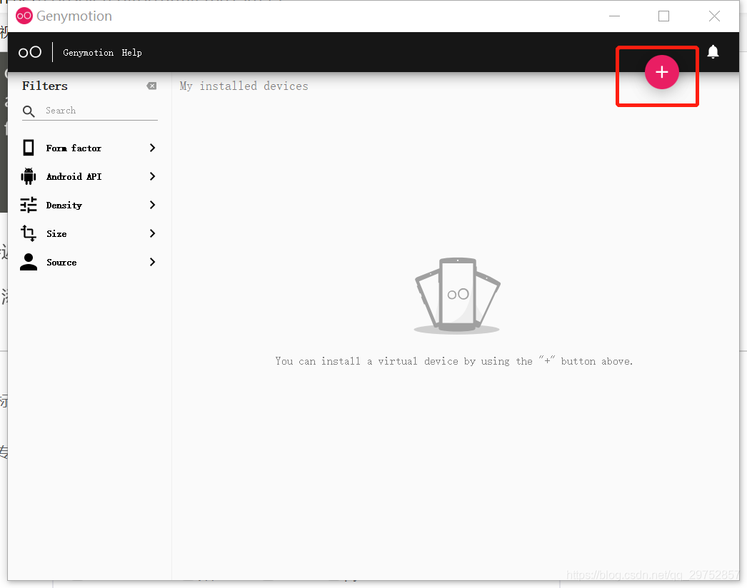Click the Genymotion title bar app icon
747x588 pixels.
click(x=24, y=16)
